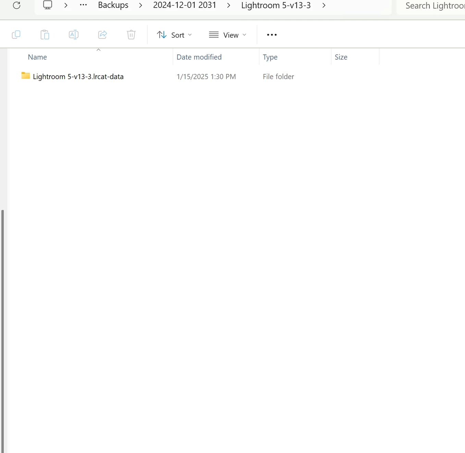Click the navigation pane vertical scrollbar
Image resolution: width=465 pixels, height=453 pixels.
click(3, 331)
